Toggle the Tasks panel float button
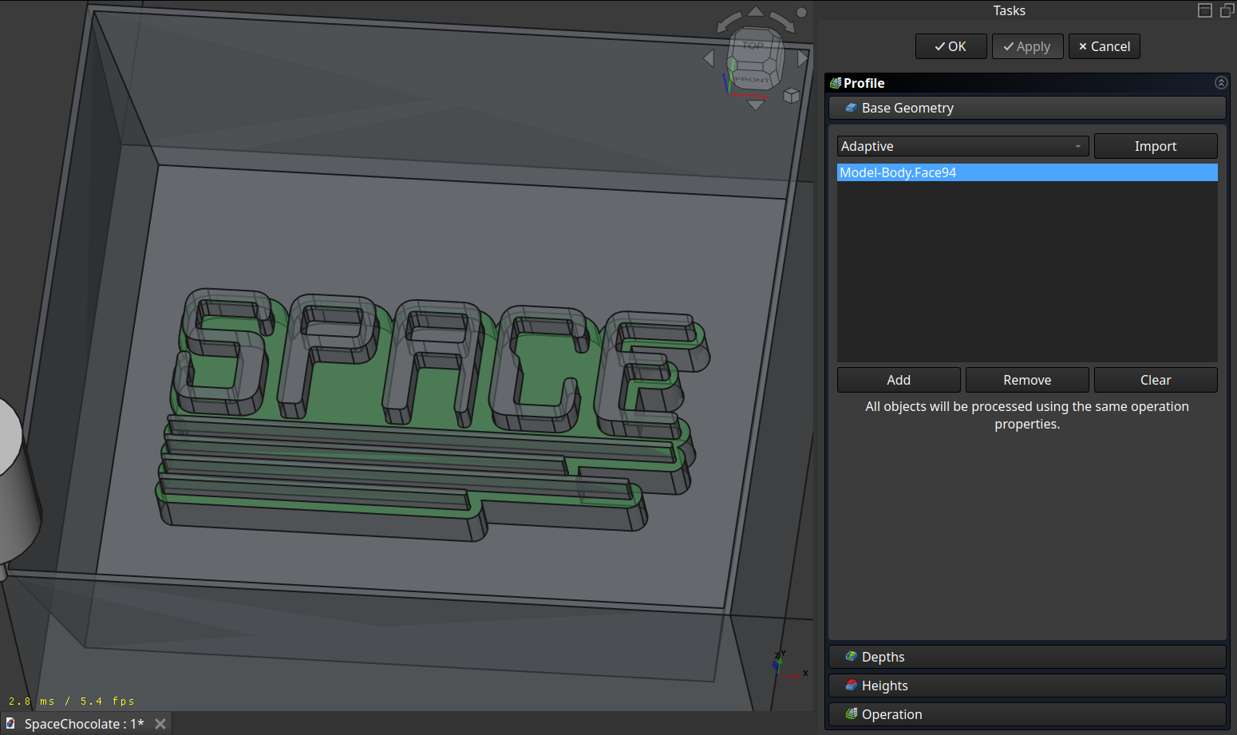 tap(1227, 10)
